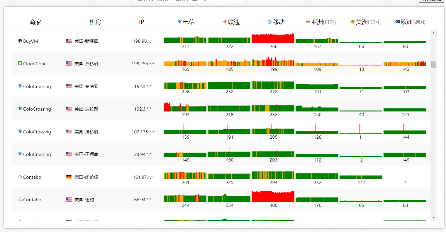Click the 电信 carrier logo in header
446x232 pixels.
coord(180,22)
